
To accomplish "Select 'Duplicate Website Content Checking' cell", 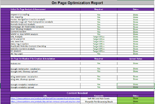I will point(45,46).
